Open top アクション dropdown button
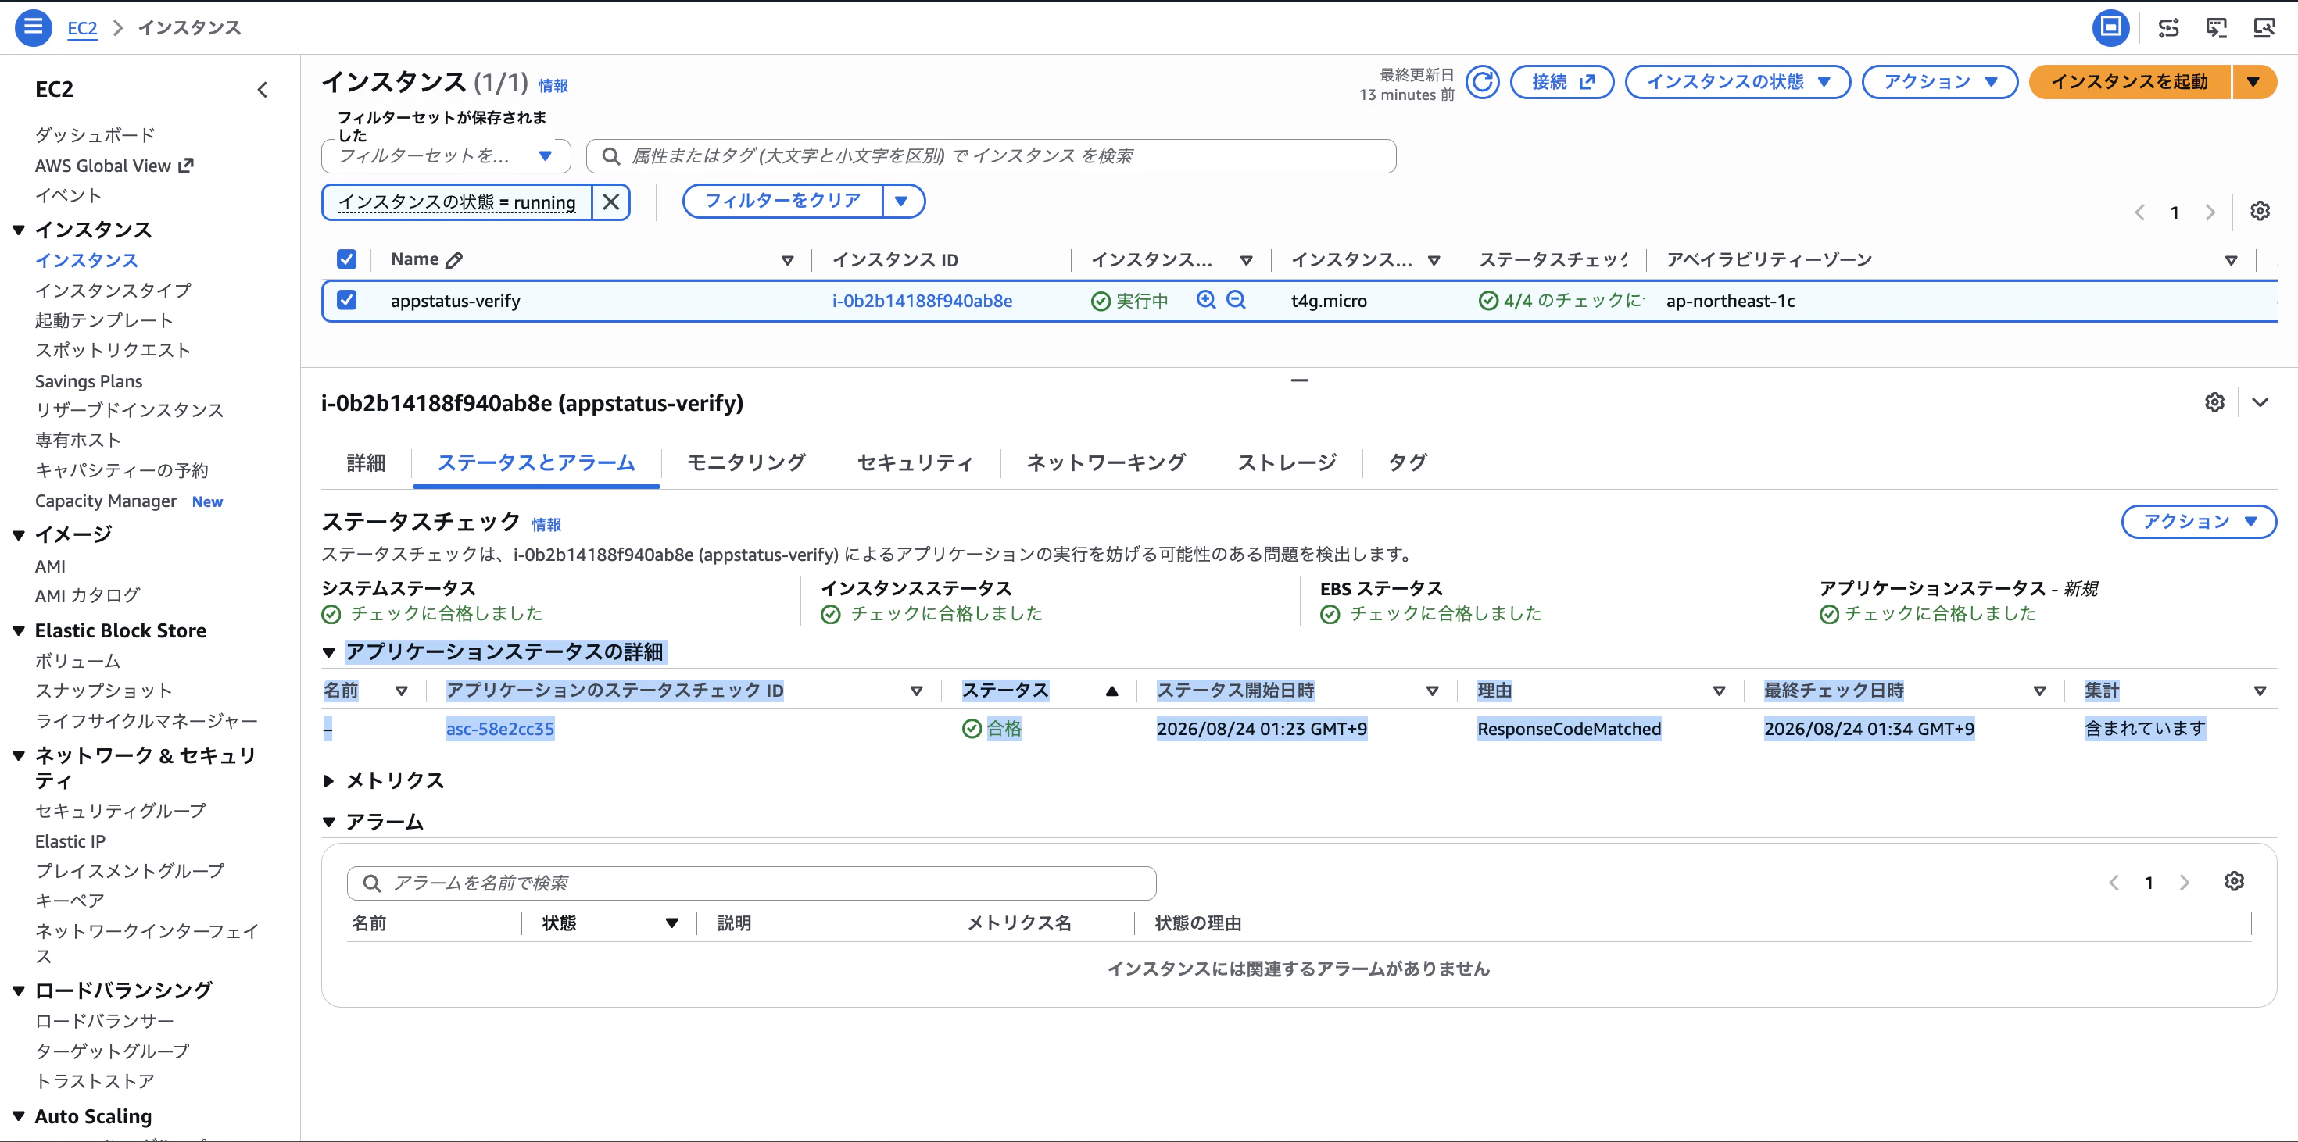This screenshot has width=2298, height=1142. click(x=1939, y=82)
